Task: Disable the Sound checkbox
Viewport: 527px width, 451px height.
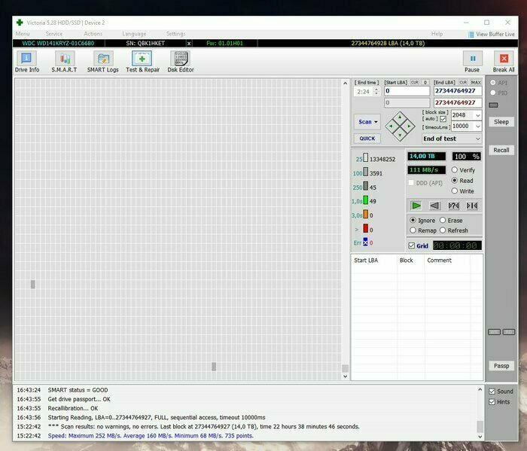Action: (x=492, y=392)
